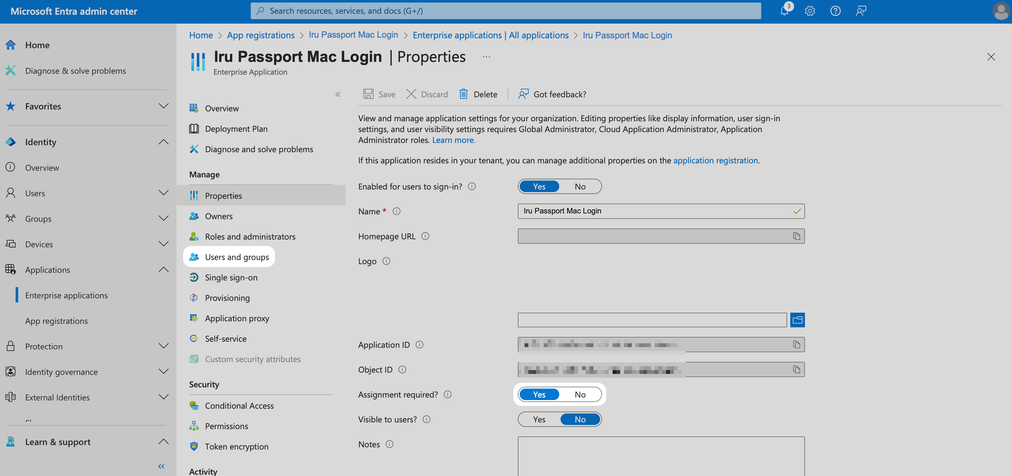
Task: Open the ellipsis more options beside Properties title
Action: click(486, 56)
